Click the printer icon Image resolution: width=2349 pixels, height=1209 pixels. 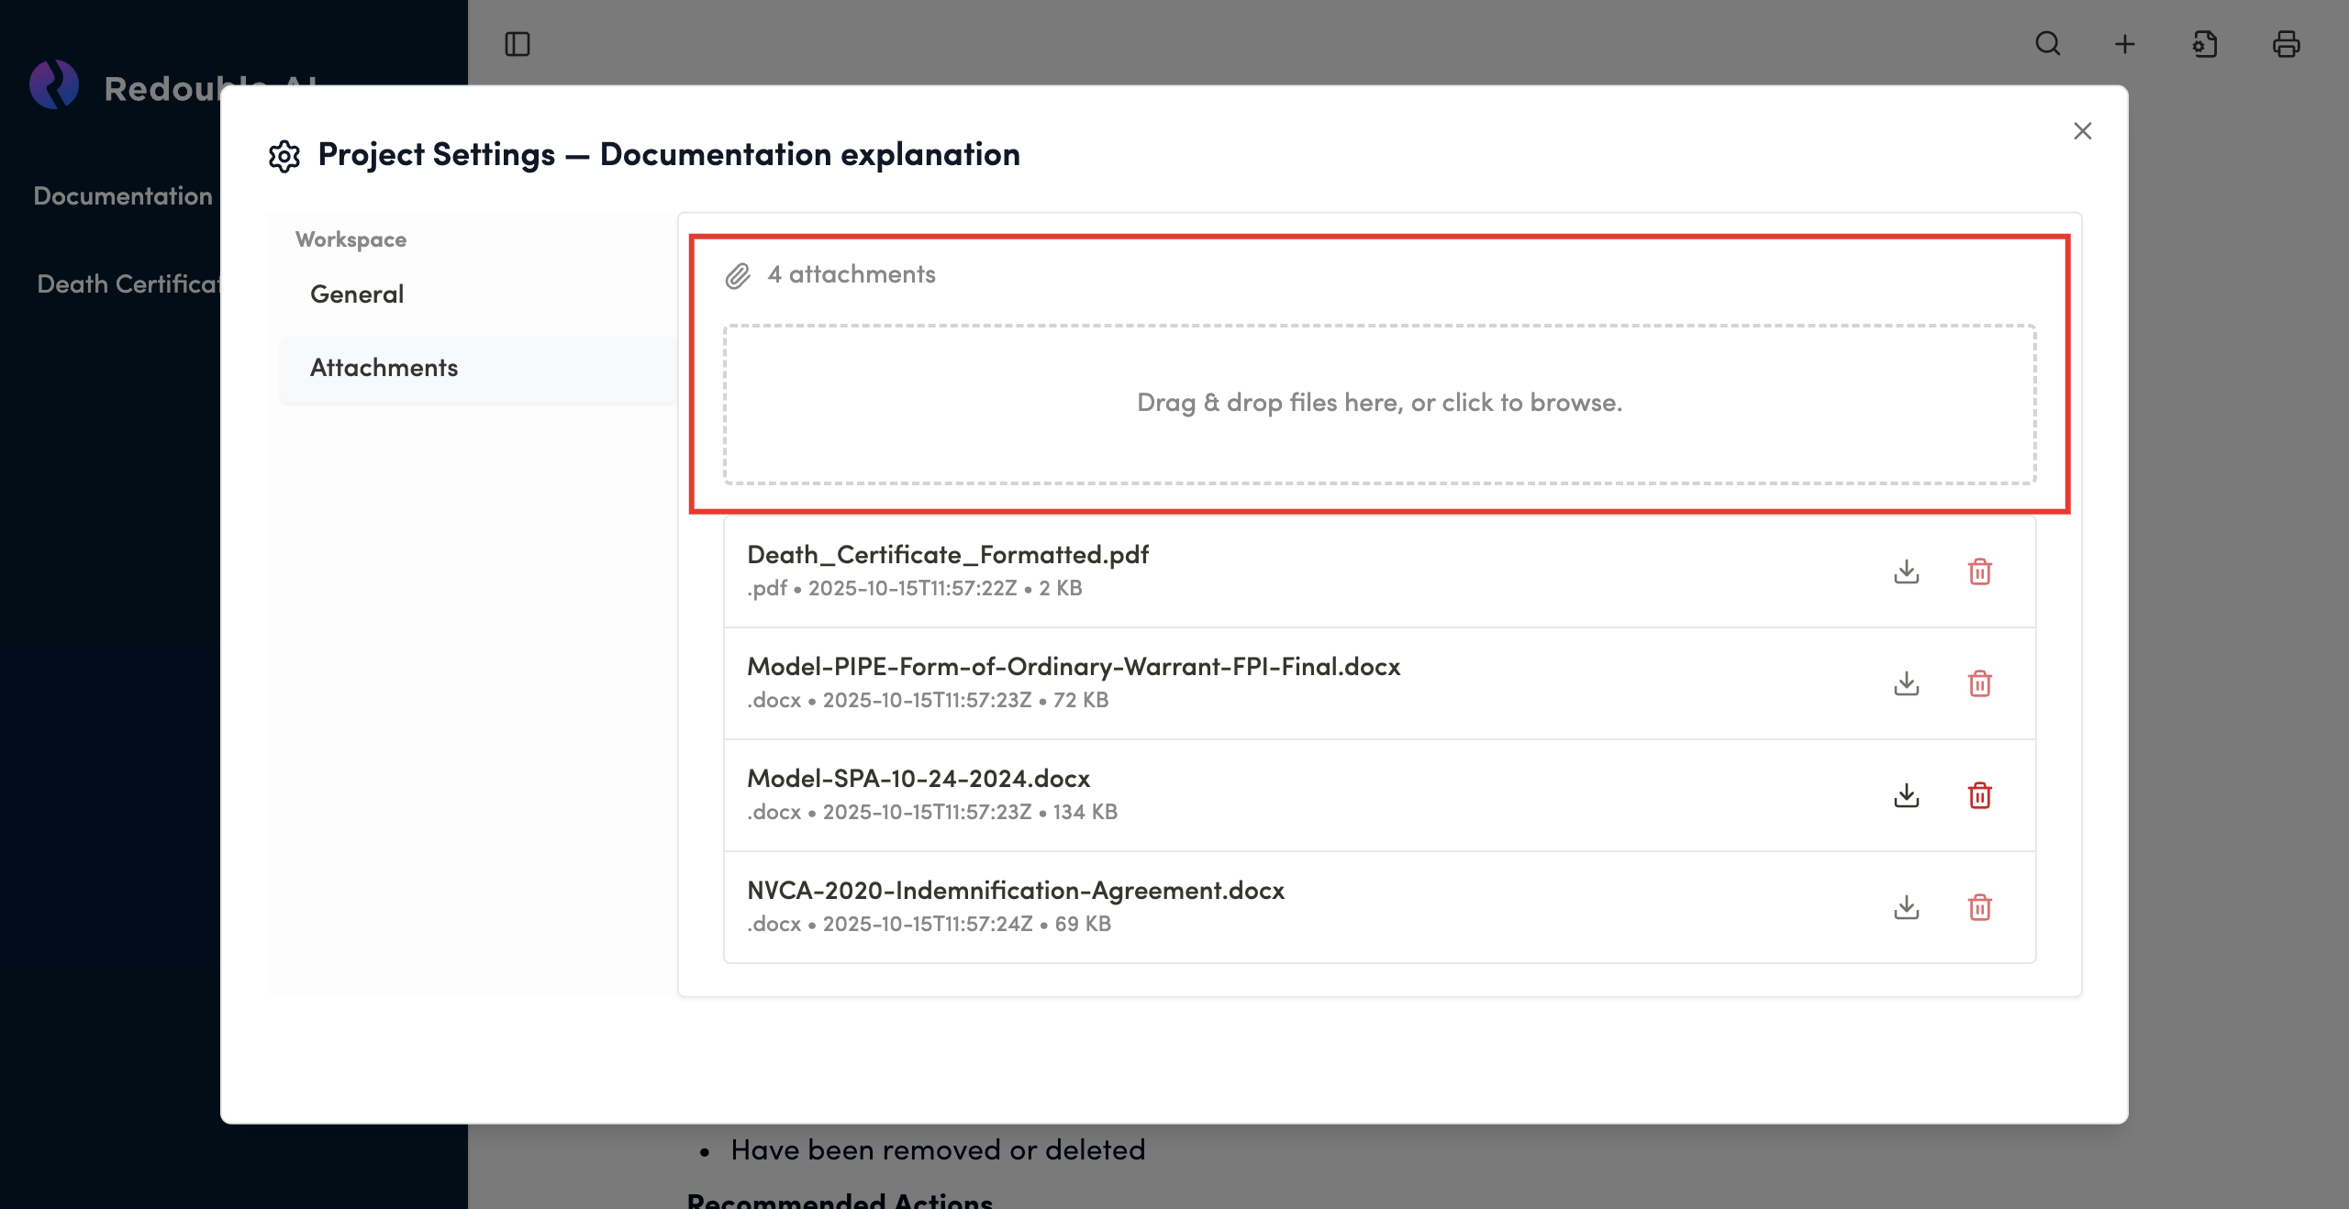point(2286,44)
